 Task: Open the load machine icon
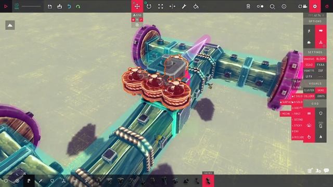tap(59, 6)
